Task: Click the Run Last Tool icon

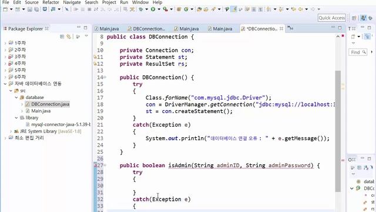Action: pyautogui.click(x=165, y=9)
